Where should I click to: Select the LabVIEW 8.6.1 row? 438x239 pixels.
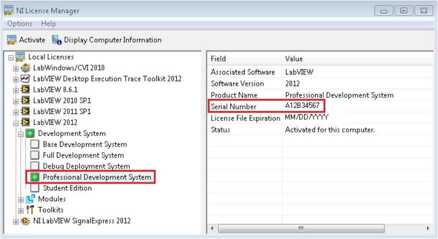[x=55, y=89]
